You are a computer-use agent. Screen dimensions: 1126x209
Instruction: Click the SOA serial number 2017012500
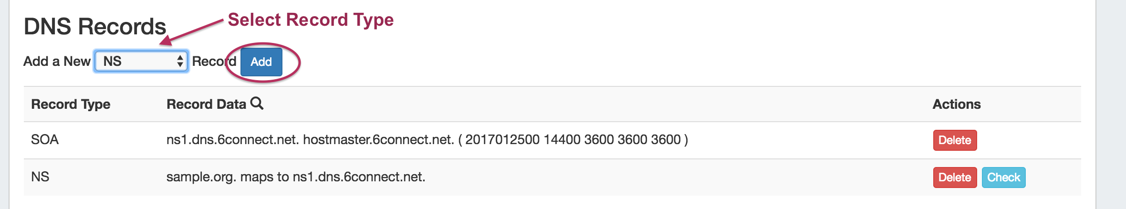pyautogui.click(x=502, y=139)
